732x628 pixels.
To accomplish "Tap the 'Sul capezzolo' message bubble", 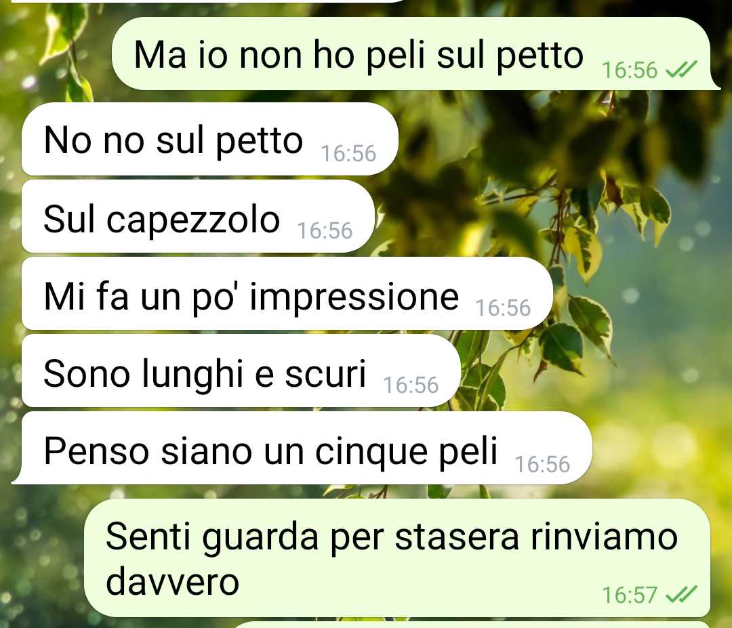I will click(199, 217).
